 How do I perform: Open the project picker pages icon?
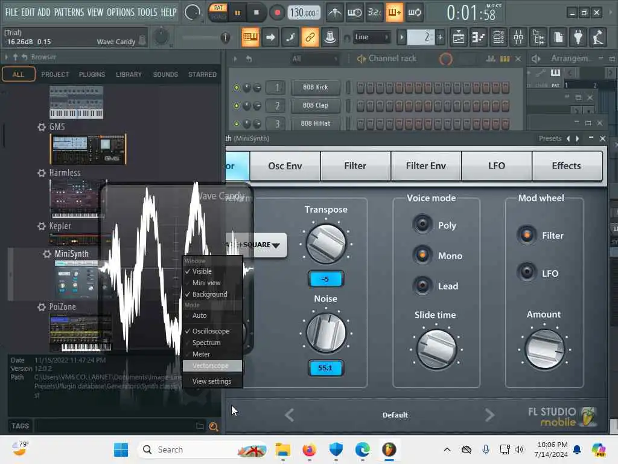coord(558,37)
